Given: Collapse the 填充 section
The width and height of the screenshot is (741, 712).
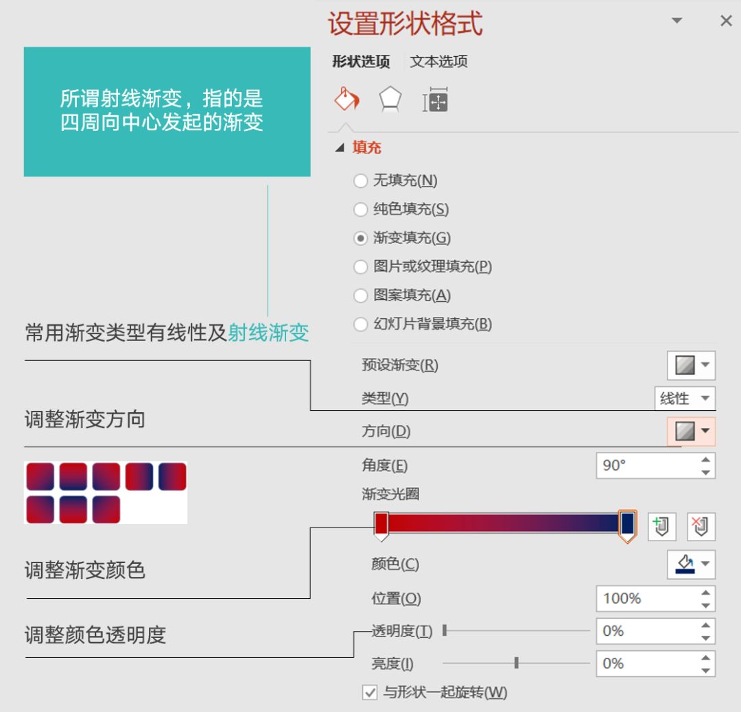Looking at the screenshot, I should pos(340,147).
